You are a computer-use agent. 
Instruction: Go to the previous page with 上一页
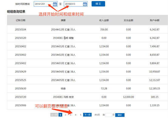click(54, 115)
